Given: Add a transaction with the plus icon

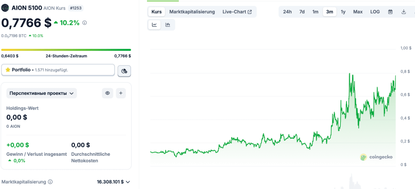Looking at the screenshot, I should tap(121, 93).
